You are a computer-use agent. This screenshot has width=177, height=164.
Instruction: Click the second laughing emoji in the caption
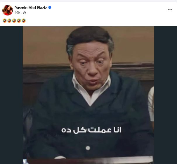click(x=9, y=21)
